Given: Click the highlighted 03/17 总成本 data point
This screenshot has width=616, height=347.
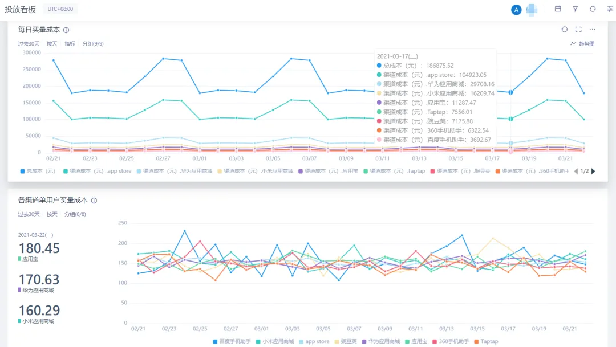Looking at the screenshot, I should [510, 92].
